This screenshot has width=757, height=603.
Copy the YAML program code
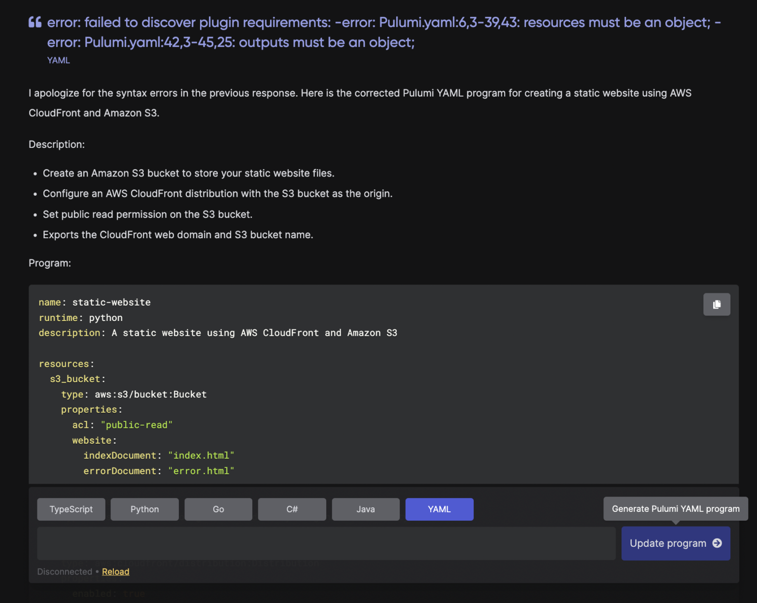tap(717, 304)
